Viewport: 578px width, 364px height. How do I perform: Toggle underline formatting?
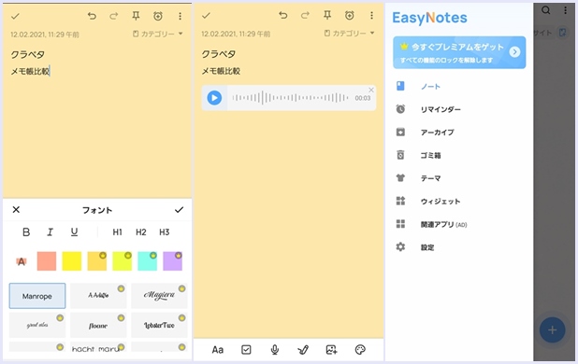tap(74, 232)
